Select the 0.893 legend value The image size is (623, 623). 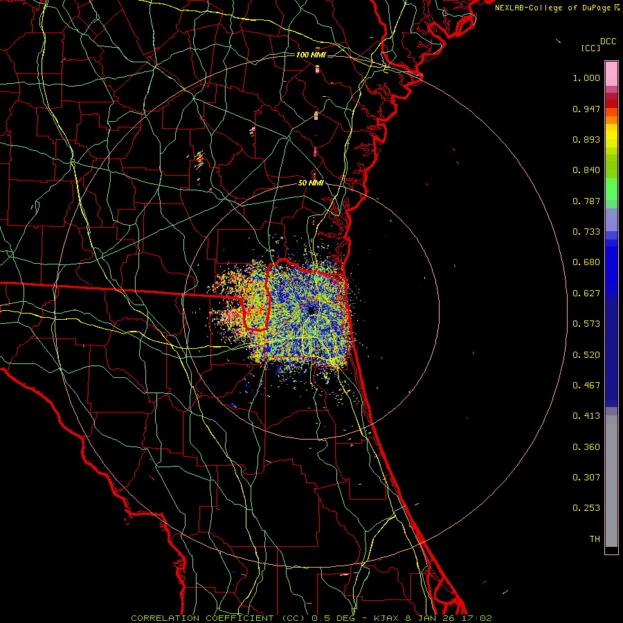point(586,139)
